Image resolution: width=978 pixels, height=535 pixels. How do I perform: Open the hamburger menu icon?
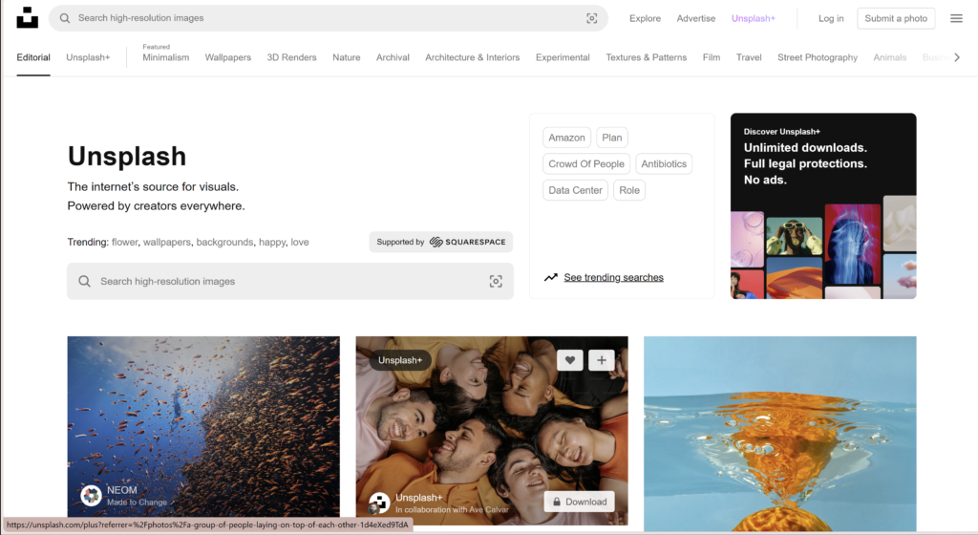tap(956, 18)
